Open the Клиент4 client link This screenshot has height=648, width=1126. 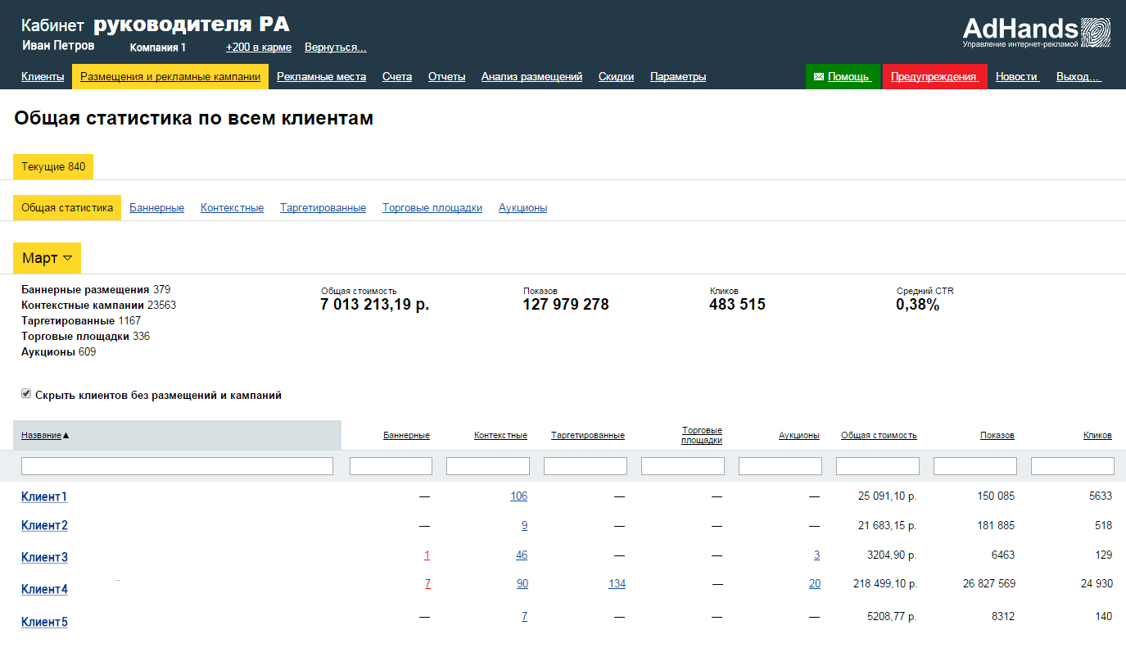44,589
